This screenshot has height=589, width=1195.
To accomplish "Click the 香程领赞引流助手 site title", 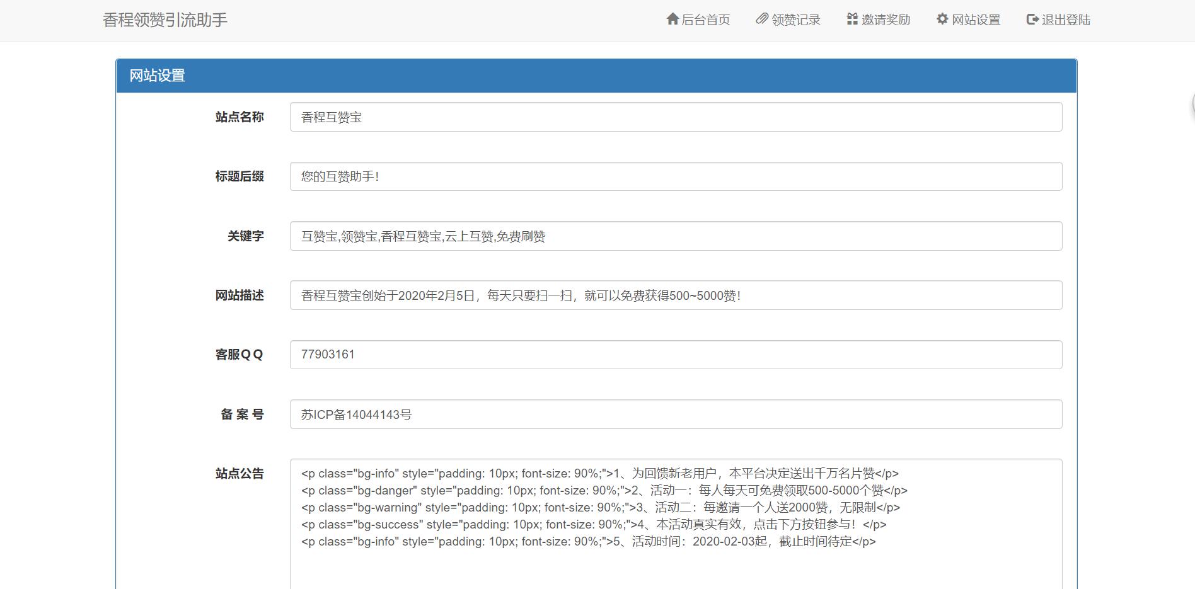I will click(165, 20).
